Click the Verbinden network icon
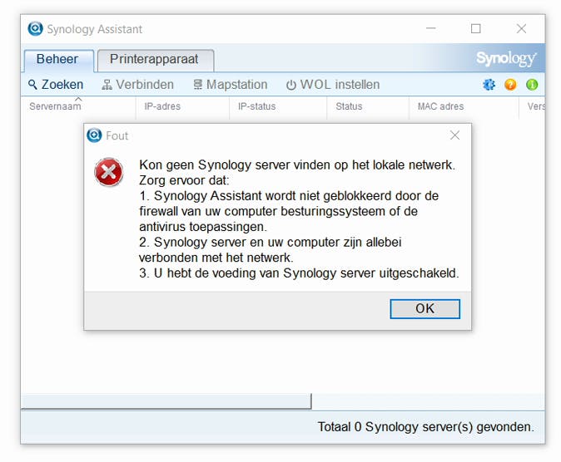This screenshot has width=561, height=462. click(107, 85)
